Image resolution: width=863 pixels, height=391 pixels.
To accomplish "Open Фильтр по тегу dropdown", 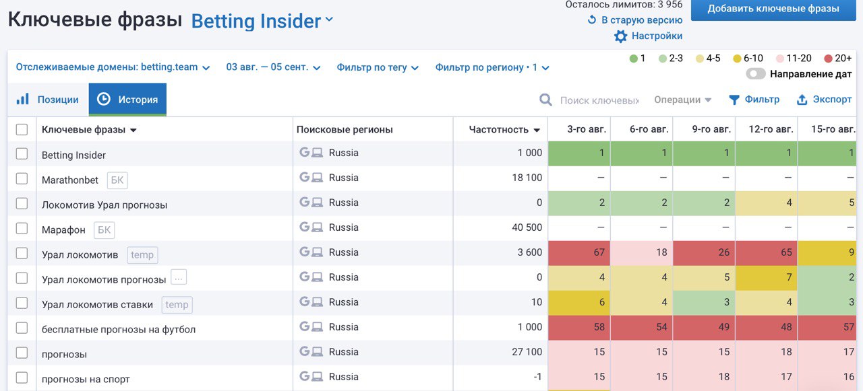I will [x=378, y=67].
